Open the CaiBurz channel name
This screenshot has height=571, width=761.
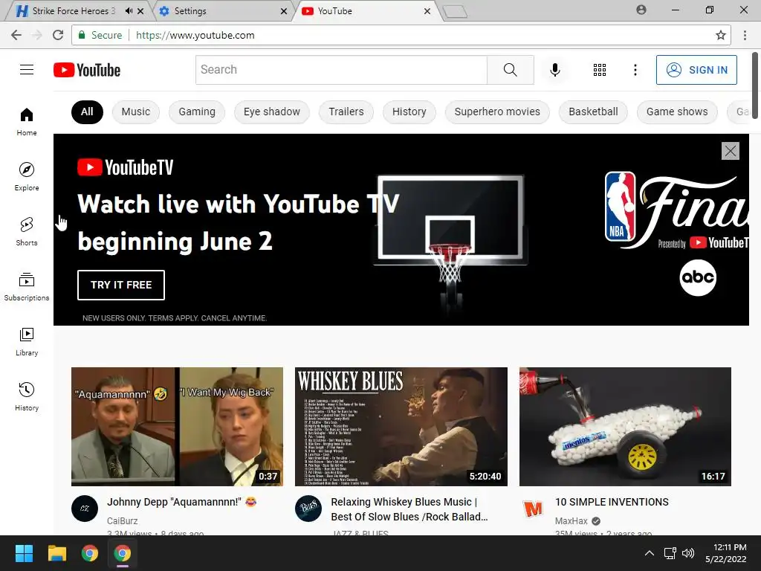click(123, 520)
